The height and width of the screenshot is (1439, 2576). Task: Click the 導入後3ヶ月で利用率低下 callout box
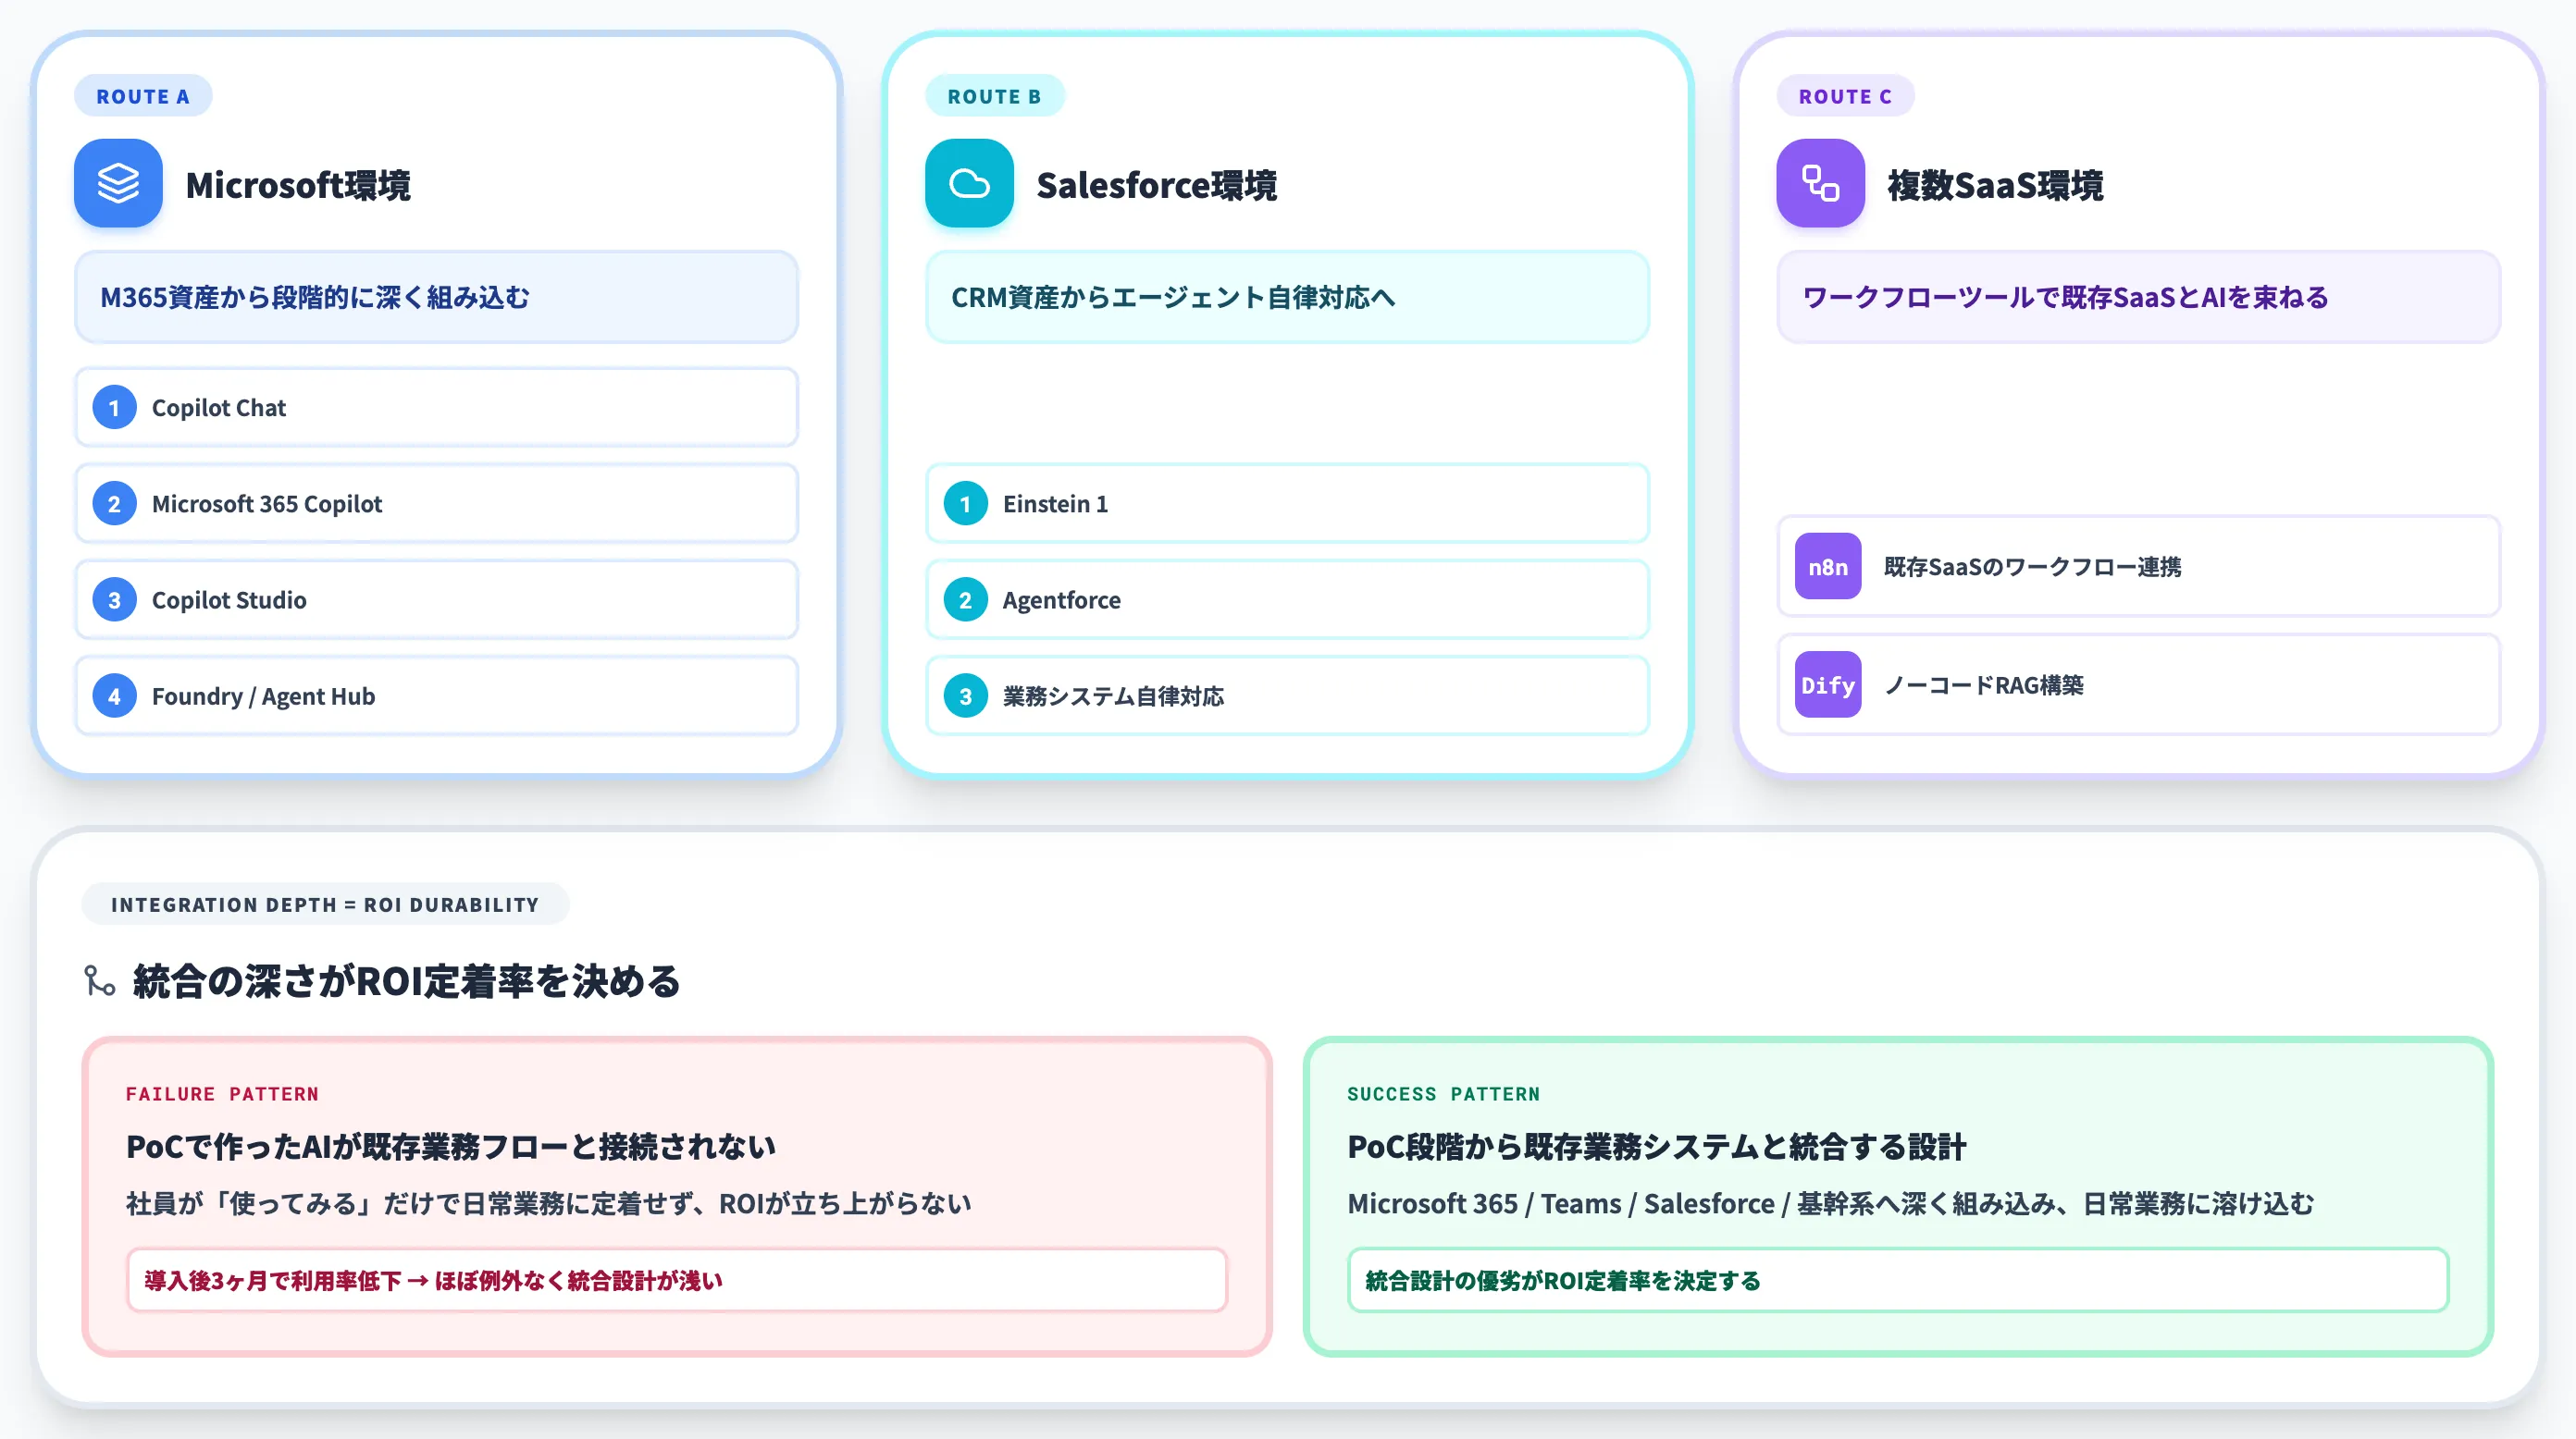[x=677, y=1280]
